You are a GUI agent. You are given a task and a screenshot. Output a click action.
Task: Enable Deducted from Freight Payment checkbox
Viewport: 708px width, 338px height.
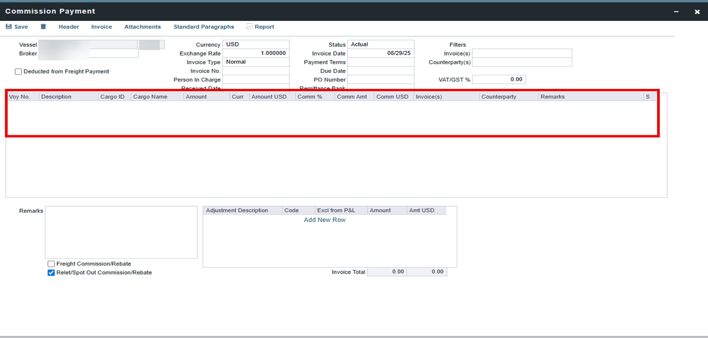pos(19,72)
